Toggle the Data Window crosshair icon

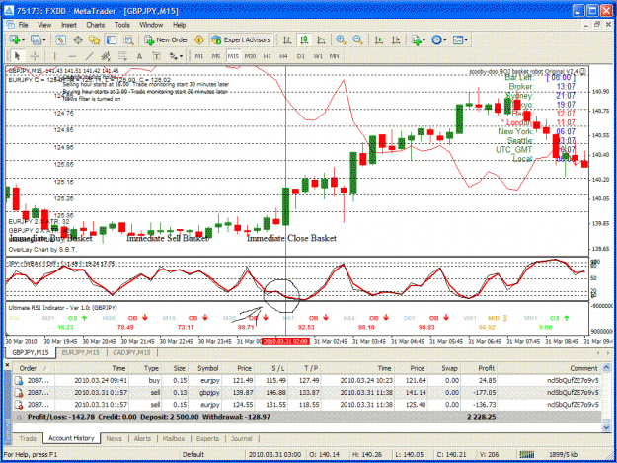(x=78, y=39)
